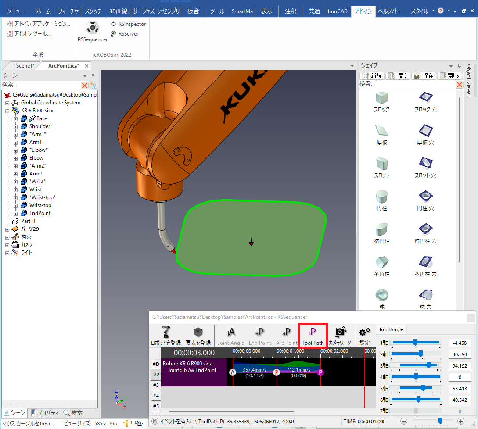Expand the カメラ tree node
The height and width of the screenshot is (429, 478).
pyautogui.click(x=7, y=245)
